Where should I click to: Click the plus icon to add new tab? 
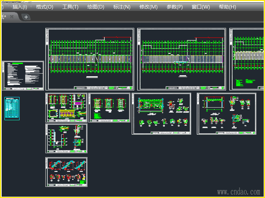click(x=26, y=17)
